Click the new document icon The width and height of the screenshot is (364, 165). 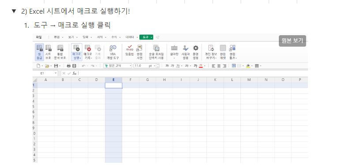click(38, 66)
